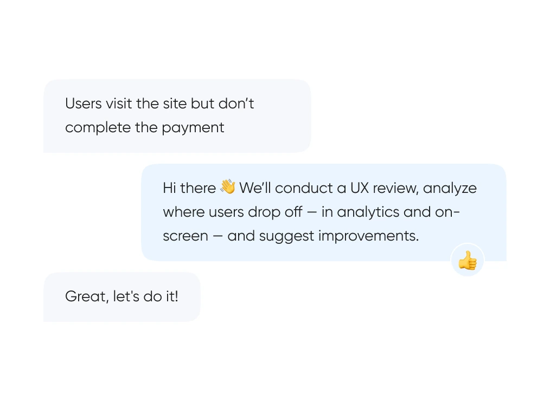Image resolution: width=550 pixels, height=401 pixels.
Task: Click the word "screen" on the reply's last line
Action: pos(185,236)
